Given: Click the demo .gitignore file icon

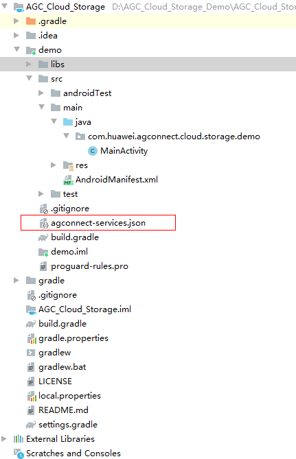Looking at the screenshot, I should coord(43,209).
